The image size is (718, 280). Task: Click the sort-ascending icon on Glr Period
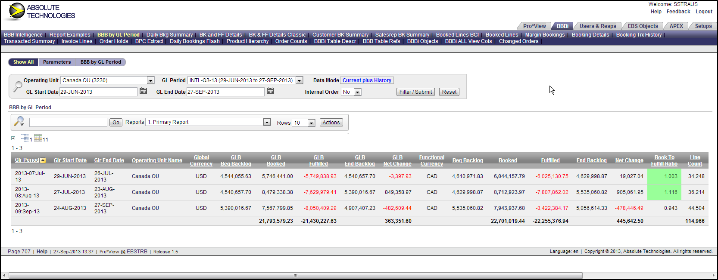pyautogui.click(x=43, y=160)
